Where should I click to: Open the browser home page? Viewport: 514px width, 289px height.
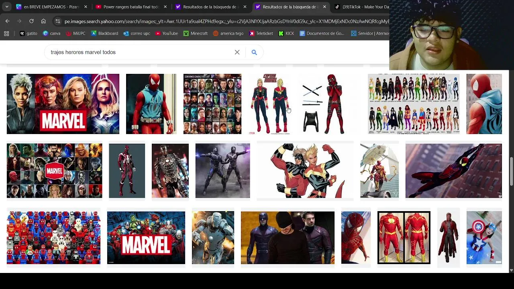point(43,21)
